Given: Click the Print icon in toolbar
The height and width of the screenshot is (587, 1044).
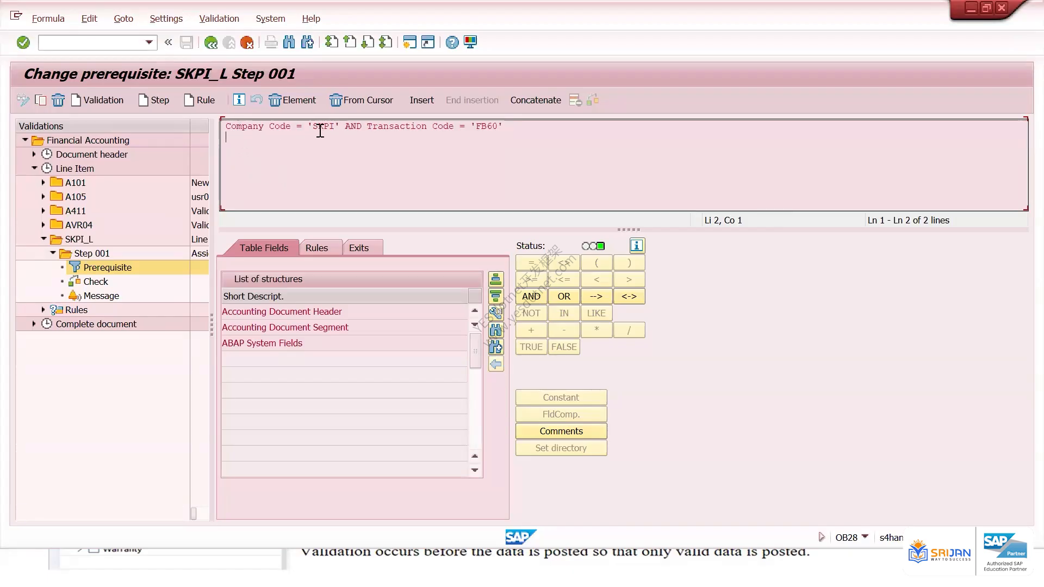Looking at the screenshot, I should pyautogui.click(x=271, y=42).
